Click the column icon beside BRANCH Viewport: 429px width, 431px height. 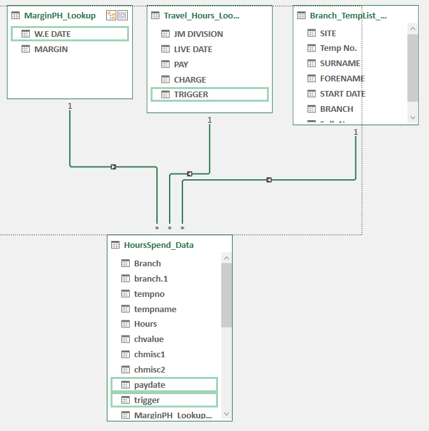(311, 109)
